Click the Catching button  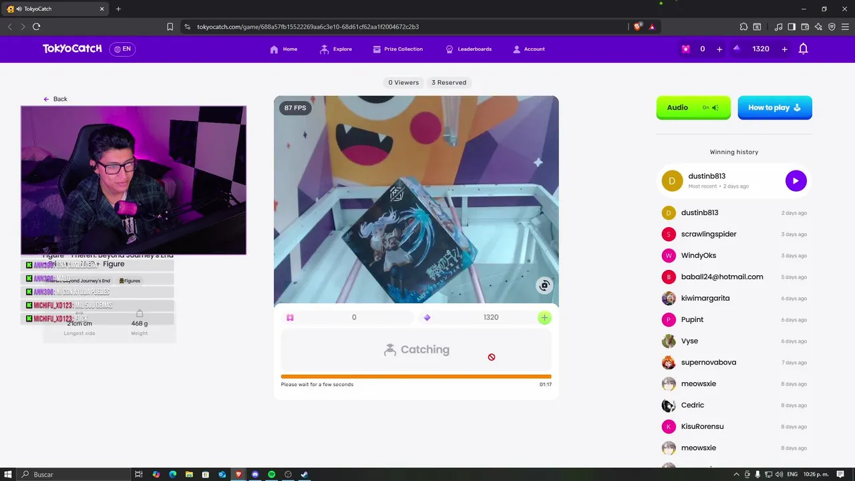pos(416,350)
